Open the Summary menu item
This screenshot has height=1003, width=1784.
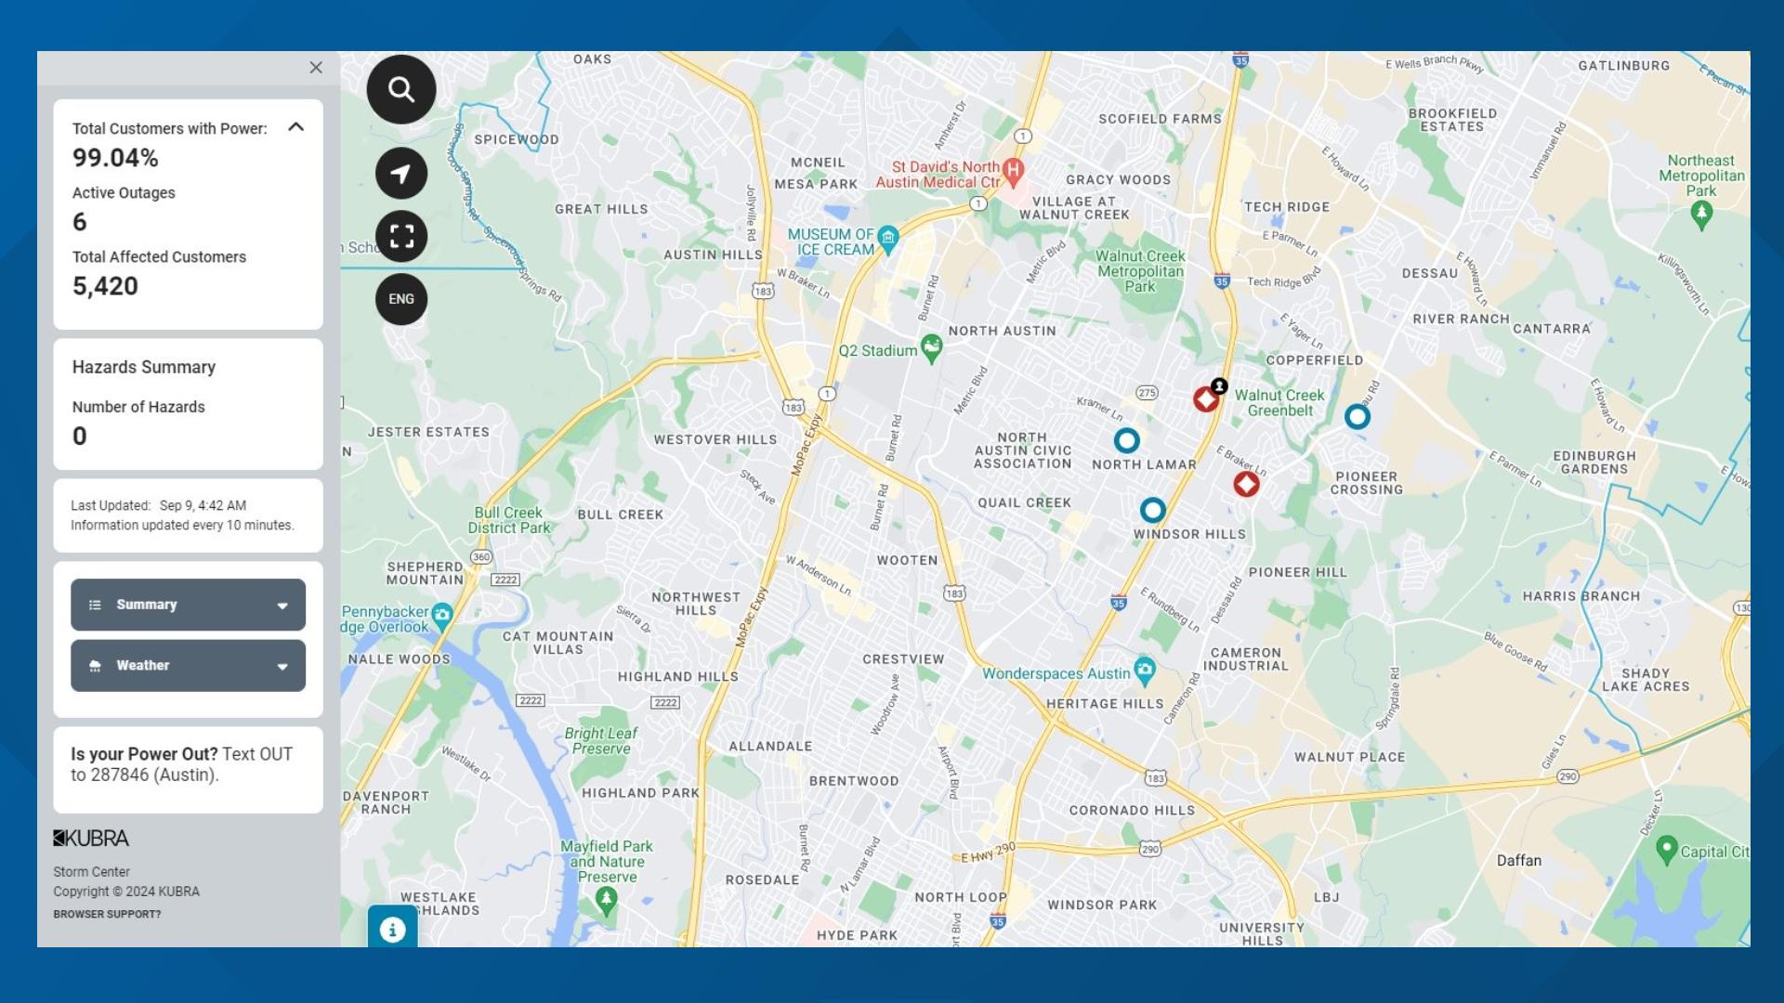point(186,604)
